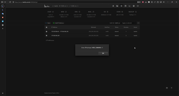Click the browser address bar URL
179x96 pixels.
tap(26, 2)
